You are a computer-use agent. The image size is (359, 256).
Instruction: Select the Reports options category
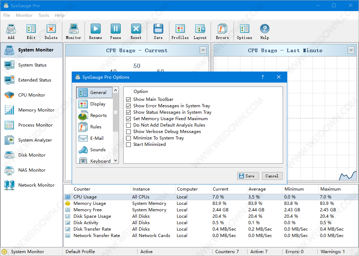[x=95, y=115]
